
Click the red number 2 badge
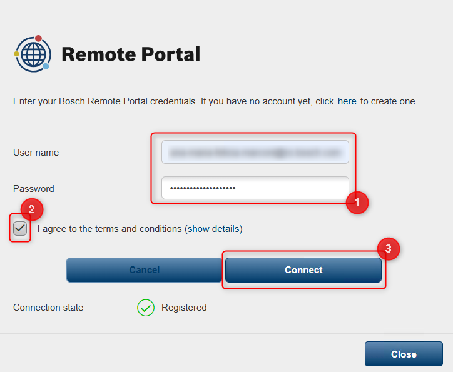(32, 209)
